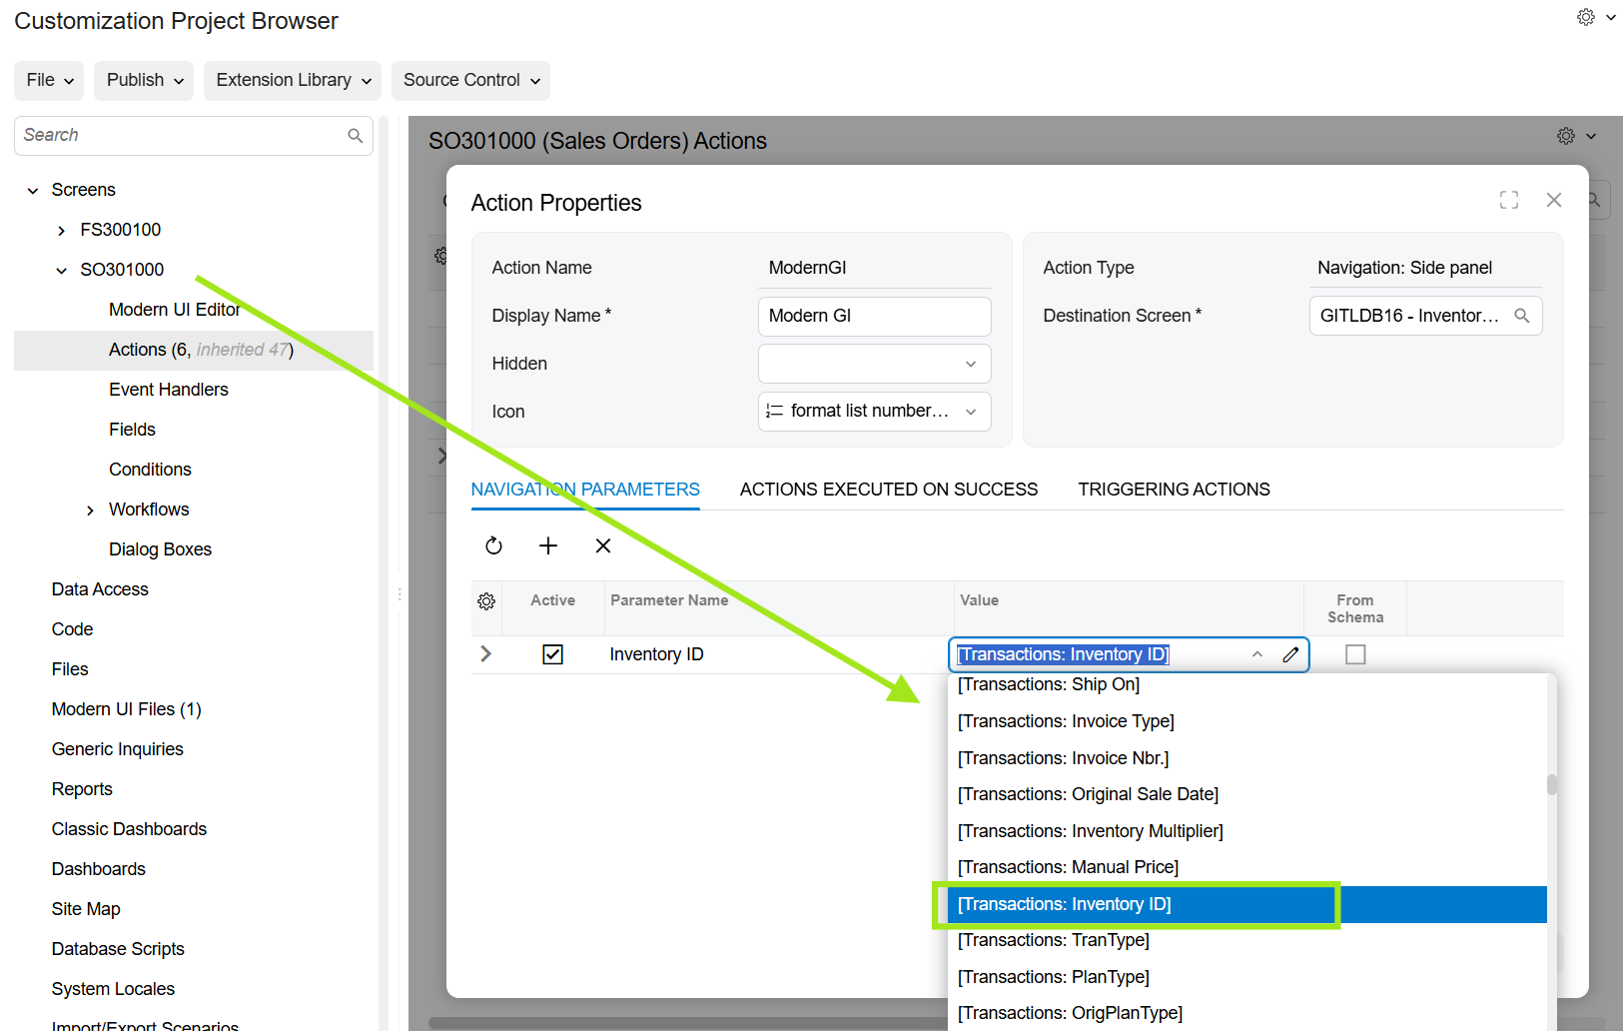Click the pencil edit icon in Value field
The height and width of the screenshot is (1031, 1623).
[x=1290, y=654]
